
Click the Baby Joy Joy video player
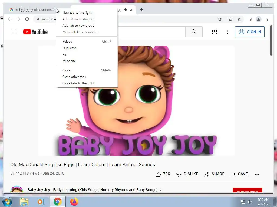click(x=136, y=101)
